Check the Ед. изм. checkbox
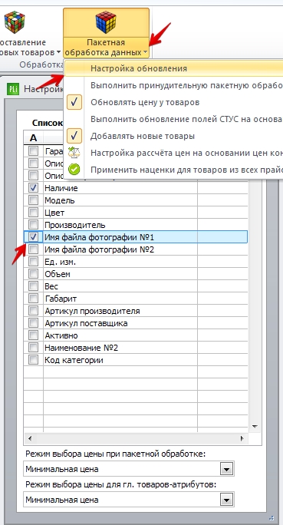283x525 pixels. click(33, 262)
